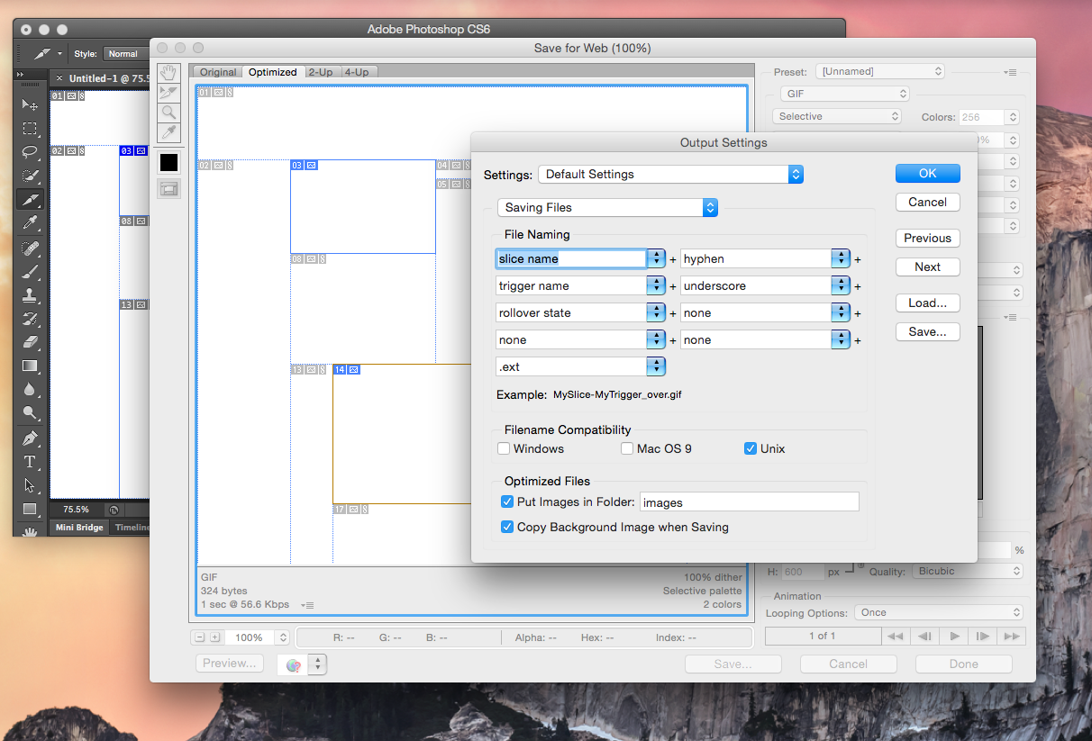Switch to the 4-Up tab
The height and width of the screenshot is (741, 1092).
[x=357, y=72]
